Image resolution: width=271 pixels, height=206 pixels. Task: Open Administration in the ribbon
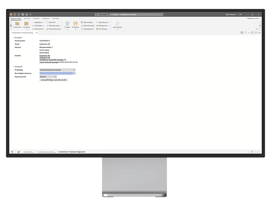pyautogui.click(x=88, y=26)
